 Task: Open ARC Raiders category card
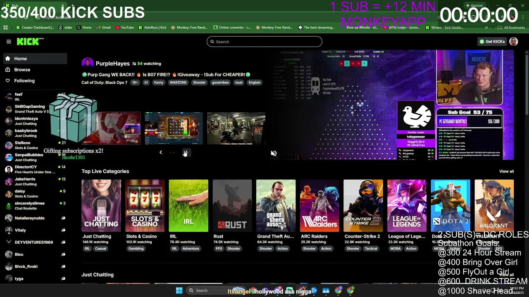[x=319, y=205]
